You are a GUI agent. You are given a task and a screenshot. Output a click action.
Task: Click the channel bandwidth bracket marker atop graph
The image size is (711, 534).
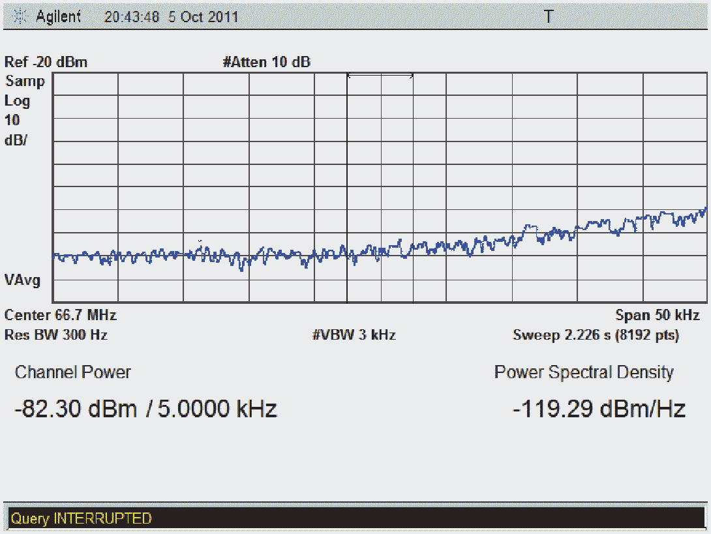click(380, 76)
